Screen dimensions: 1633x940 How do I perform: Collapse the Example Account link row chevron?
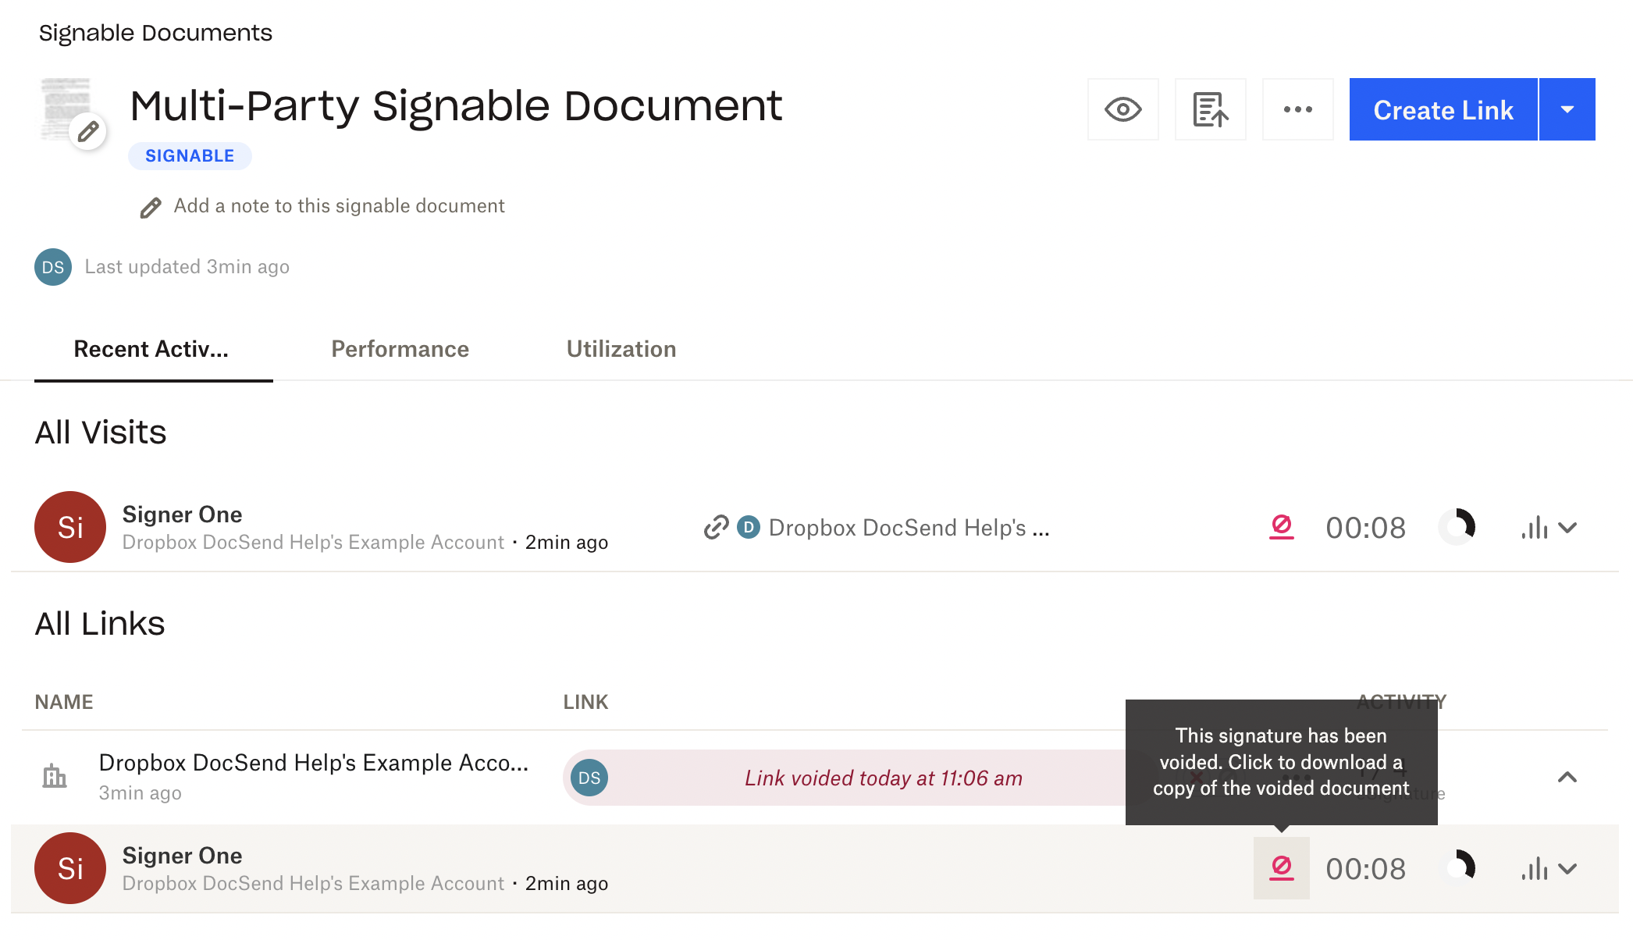coord(1567,777)
